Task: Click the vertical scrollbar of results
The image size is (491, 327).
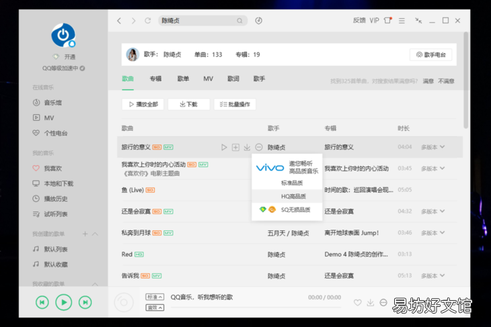Action: pos(466,80)
